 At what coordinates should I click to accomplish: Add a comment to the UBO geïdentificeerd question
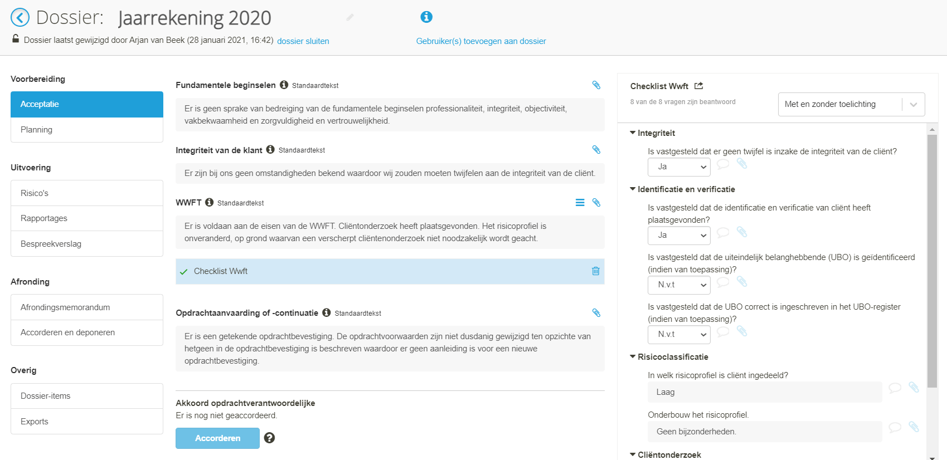tap(723, 282)
